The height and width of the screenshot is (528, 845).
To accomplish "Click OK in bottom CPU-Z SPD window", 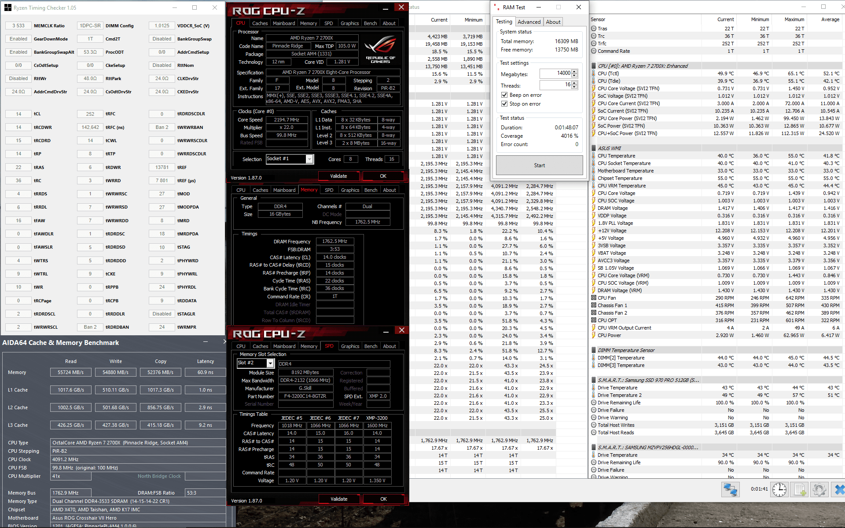I will point(383,499).
